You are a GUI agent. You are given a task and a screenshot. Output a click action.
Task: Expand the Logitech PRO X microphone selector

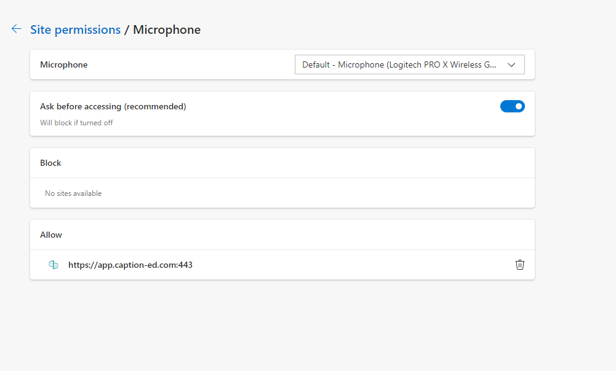click(x=410, y=64)
